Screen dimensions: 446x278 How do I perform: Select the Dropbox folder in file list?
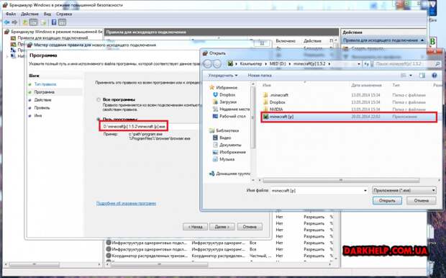tap(274, 102)
